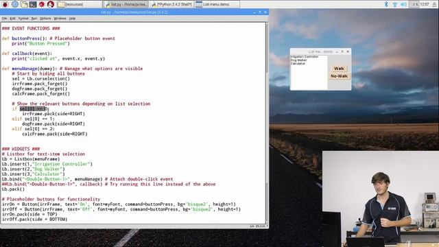Open the volume speaker tray icon
Screen dimensions: 439x247
403,4
